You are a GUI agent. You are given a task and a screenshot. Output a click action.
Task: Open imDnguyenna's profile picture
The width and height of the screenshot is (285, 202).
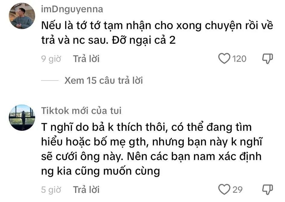point(21,14)
